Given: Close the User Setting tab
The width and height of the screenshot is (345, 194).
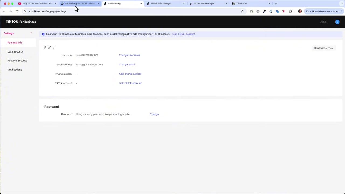Looking at the screenshot, I should [141, 4].
